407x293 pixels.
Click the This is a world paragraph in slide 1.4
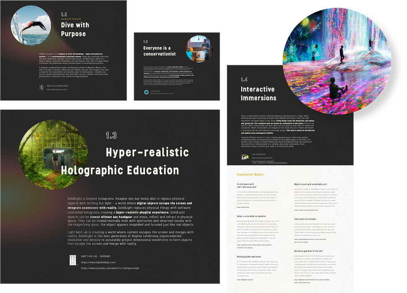pos(278,124)
